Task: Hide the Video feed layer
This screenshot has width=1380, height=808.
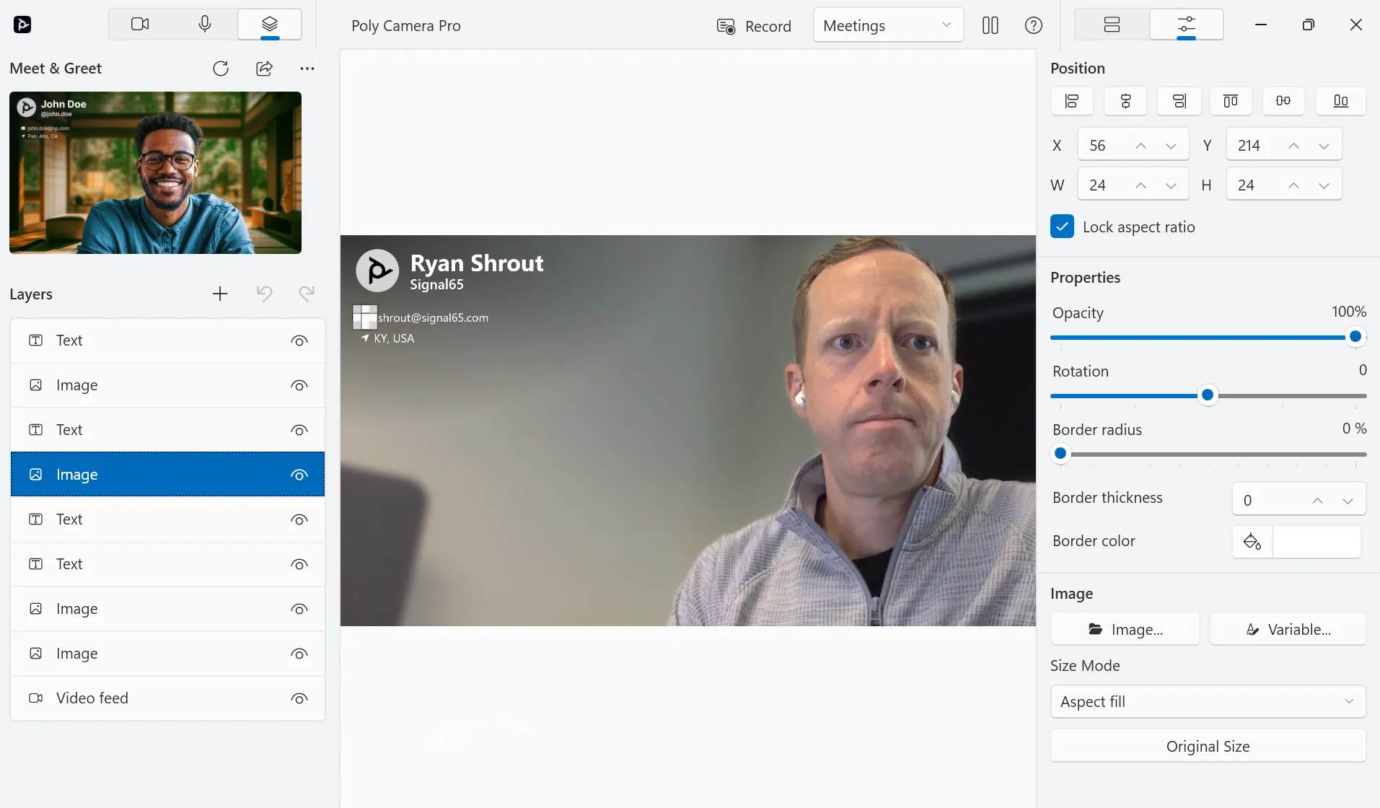Action: point(299,698)
